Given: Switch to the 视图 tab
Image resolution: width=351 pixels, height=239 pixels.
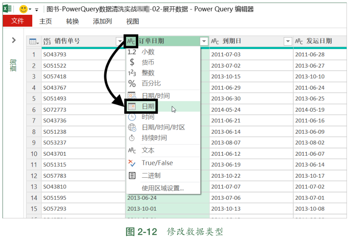Looking at the screenshot, I should (133, 21).
